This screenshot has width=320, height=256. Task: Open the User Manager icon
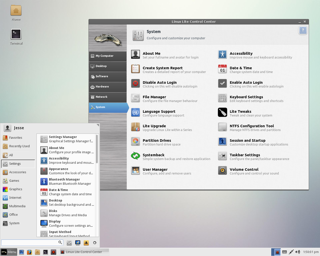pos(135,170)
